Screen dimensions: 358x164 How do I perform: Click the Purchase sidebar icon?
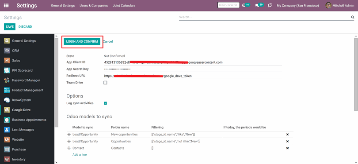coord(7,149)
